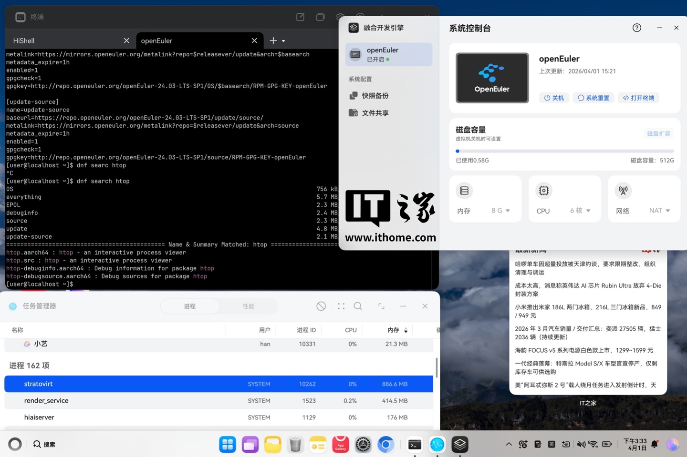Expand the network NAT dropdown

coord(659,211)
